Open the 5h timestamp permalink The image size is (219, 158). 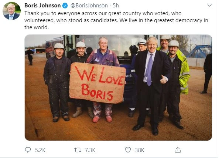coord(116,6)
